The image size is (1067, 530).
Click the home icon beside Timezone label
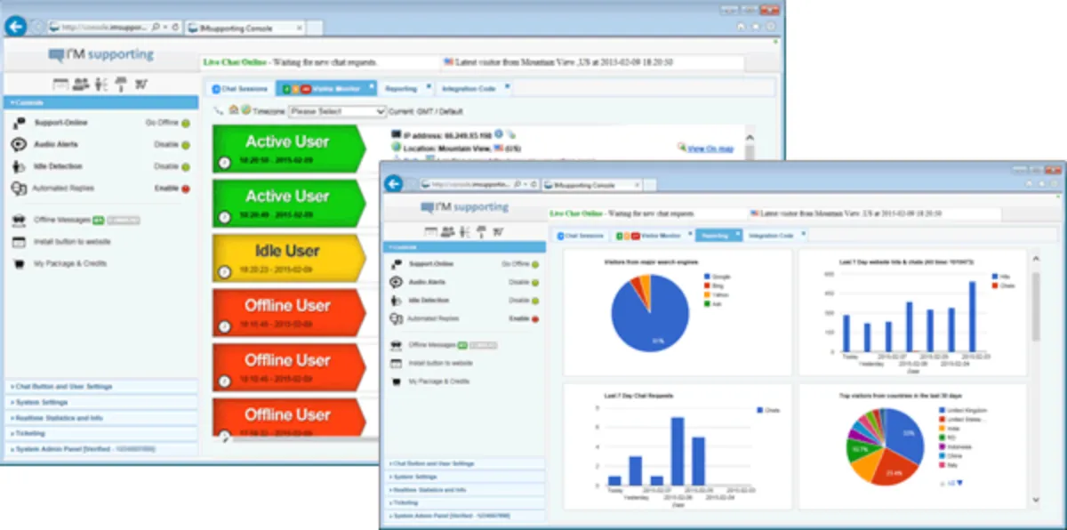coord(234,110)
